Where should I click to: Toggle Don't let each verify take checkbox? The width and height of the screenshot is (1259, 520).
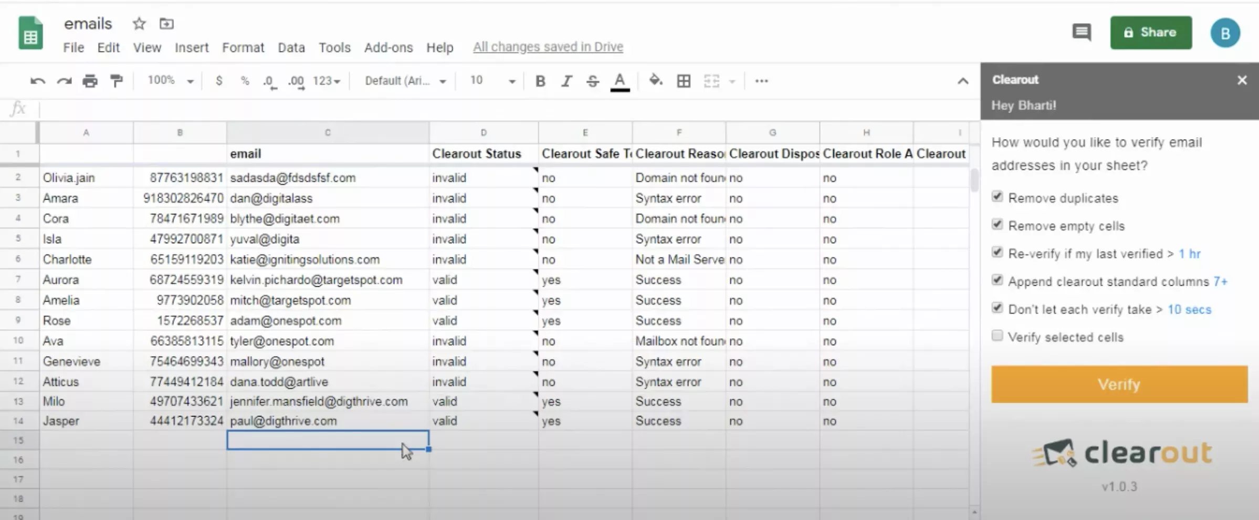click(x=997, y=308)
